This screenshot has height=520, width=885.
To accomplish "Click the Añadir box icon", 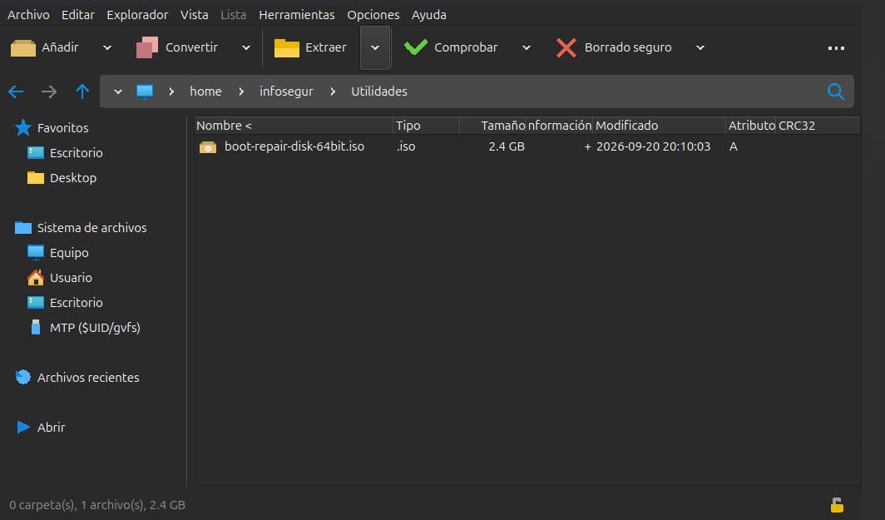I will pyautogui.click(x=23, y=48).
